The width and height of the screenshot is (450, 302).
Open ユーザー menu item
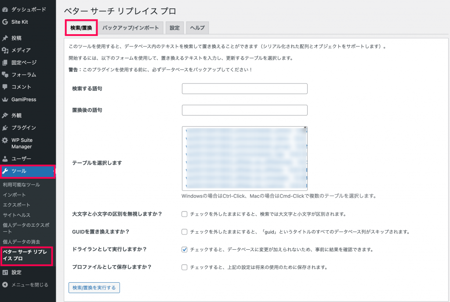point(21,159)
